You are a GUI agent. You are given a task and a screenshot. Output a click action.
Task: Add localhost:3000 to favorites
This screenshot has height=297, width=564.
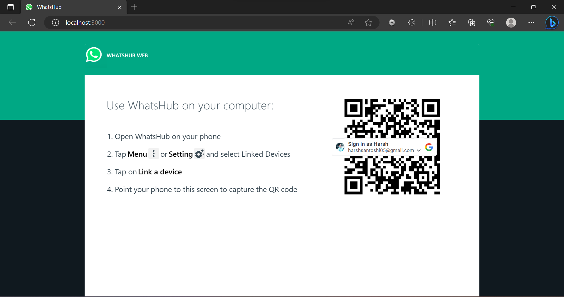(x=369, y=23)
